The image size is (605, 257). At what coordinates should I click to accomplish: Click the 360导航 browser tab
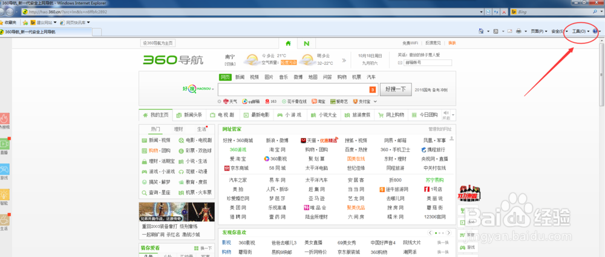(x=45, y=31)
